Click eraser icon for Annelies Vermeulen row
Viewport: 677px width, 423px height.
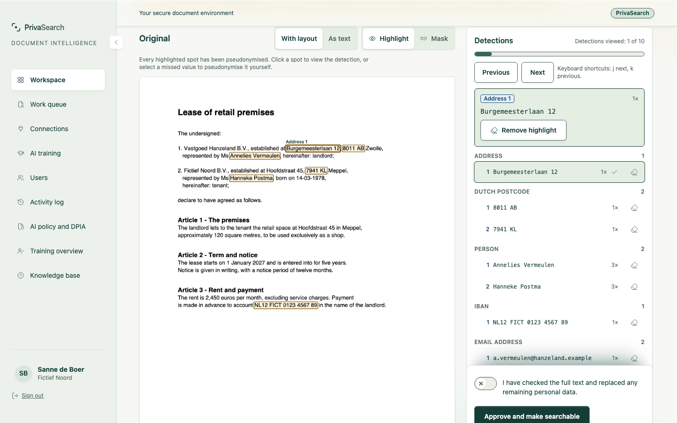[x=634, y=265]
